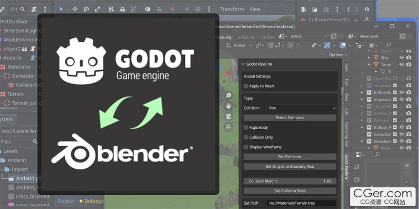Open Blender outliner search magnifier

[388, 45]
